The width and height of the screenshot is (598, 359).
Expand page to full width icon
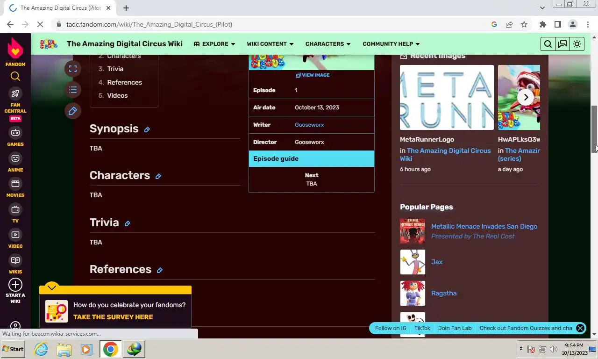point(73,69)
